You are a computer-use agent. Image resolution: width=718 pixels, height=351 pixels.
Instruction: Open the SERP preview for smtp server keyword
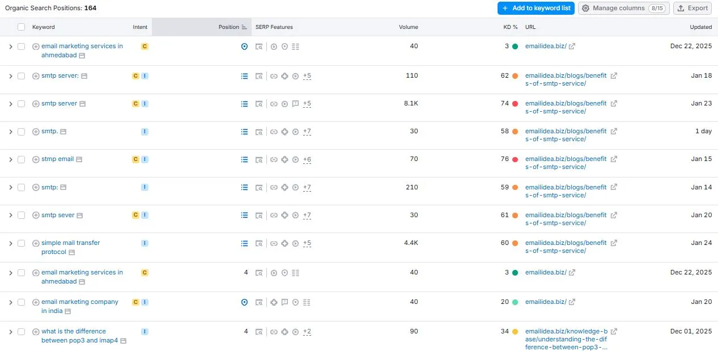click(x=259, y=104)
